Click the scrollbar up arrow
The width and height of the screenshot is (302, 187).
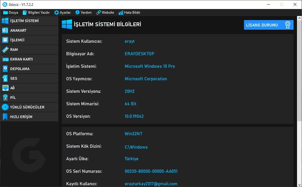299,18
